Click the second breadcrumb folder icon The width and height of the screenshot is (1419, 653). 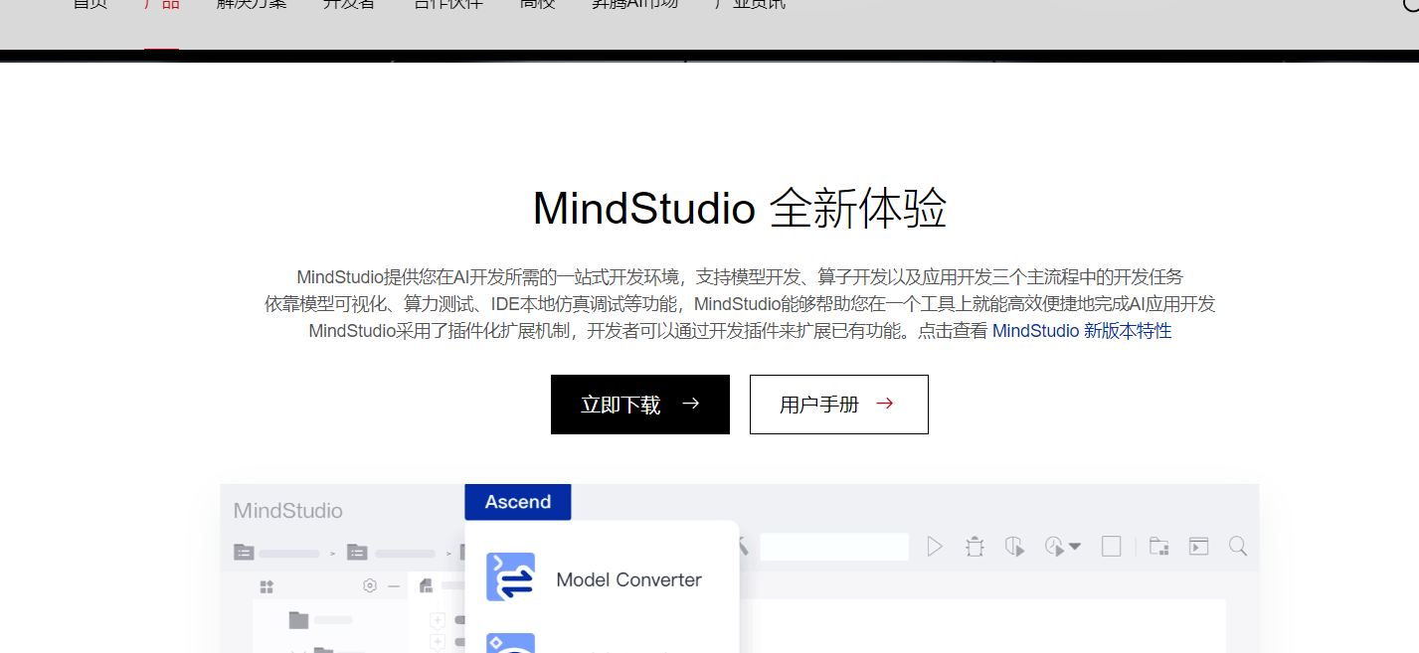tap(358, 553)
